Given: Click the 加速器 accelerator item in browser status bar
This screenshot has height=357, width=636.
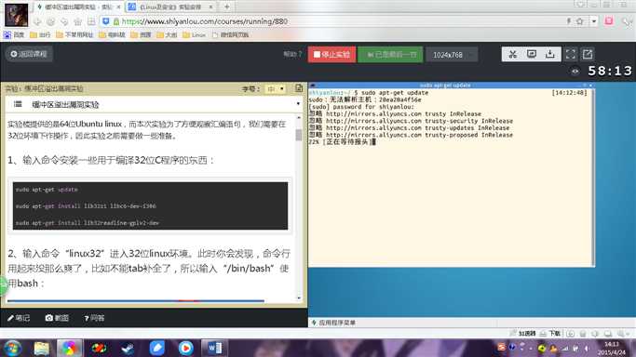Looking at the screenshot, I should point(522,334).
